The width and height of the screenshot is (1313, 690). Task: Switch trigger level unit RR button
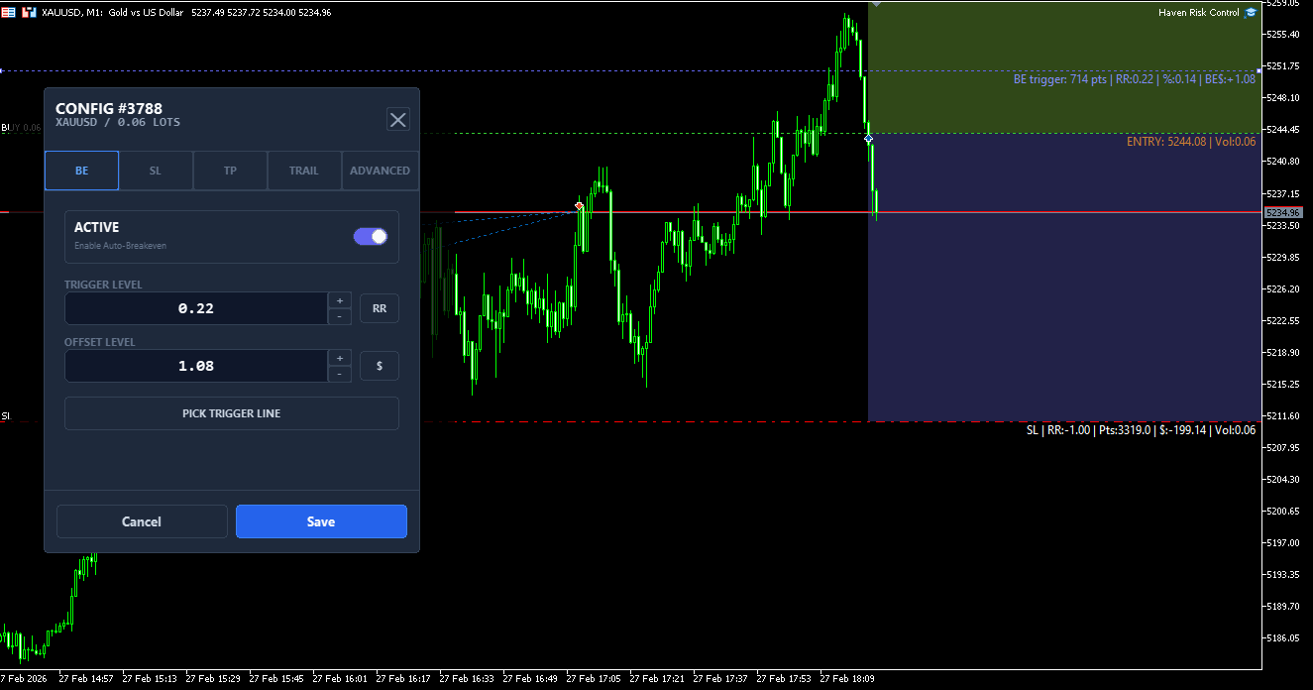pos(380,308)
